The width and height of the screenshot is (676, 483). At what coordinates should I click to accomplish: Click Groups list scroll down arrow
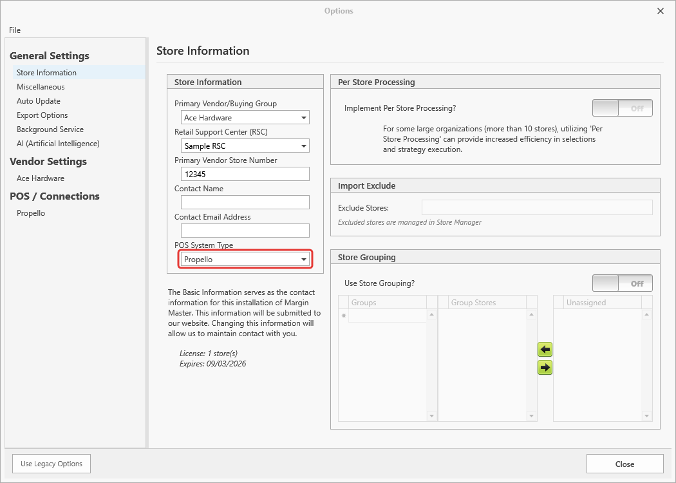tap(431, 416)
